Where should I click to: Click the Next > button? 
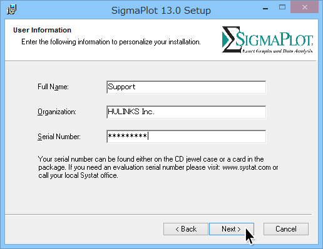tap(232, 229)
